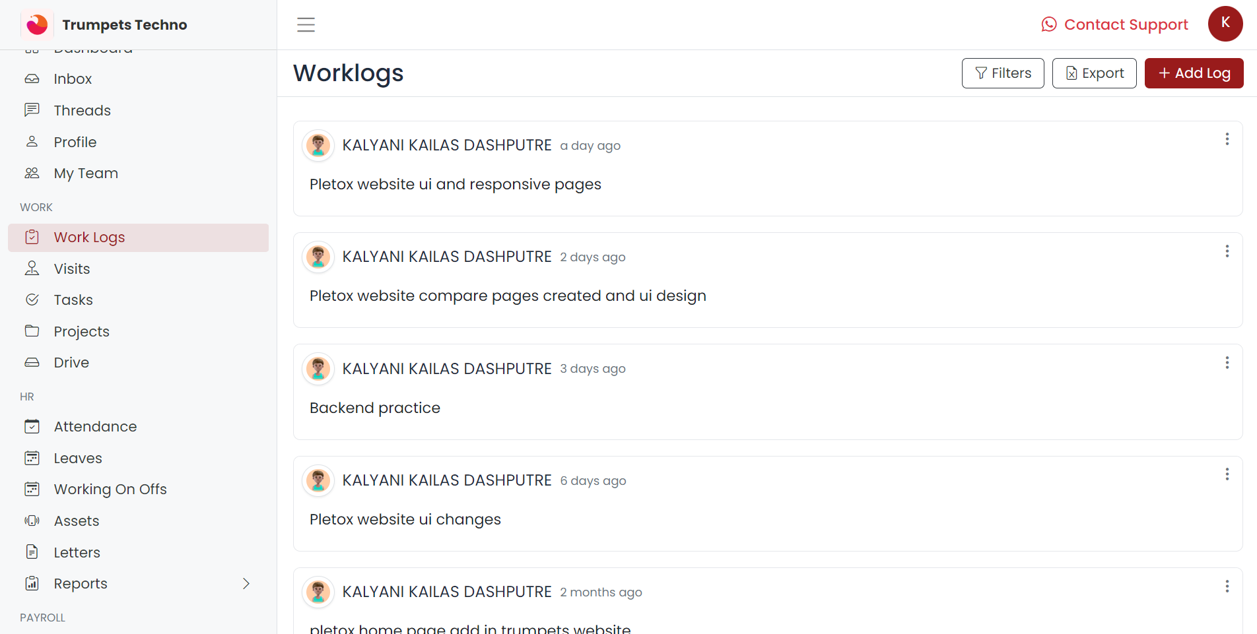Click the avatar thumbnail on the '6 days ago' log

[318, 480]
